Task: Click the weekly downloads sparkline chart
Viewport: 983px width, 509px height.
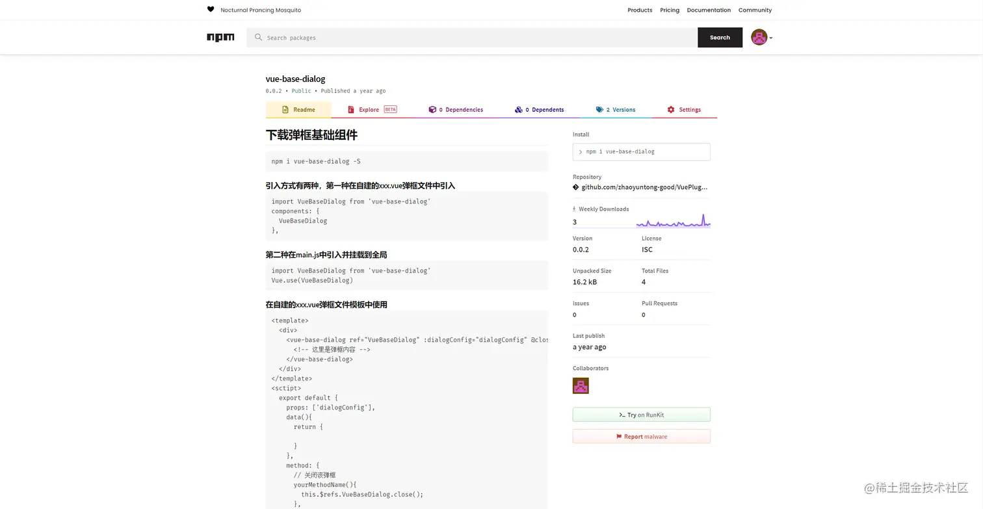Action: point(673,221)
